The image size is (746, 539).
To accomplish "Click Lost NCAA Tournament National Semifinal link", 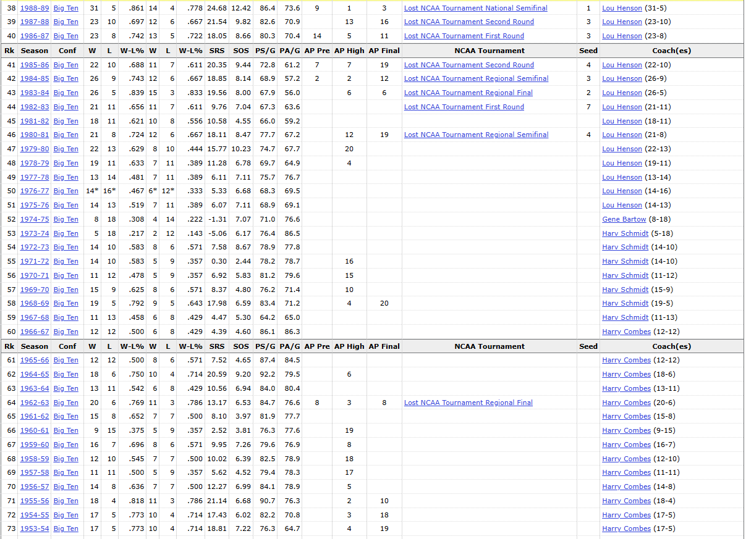I will [475, 8].
